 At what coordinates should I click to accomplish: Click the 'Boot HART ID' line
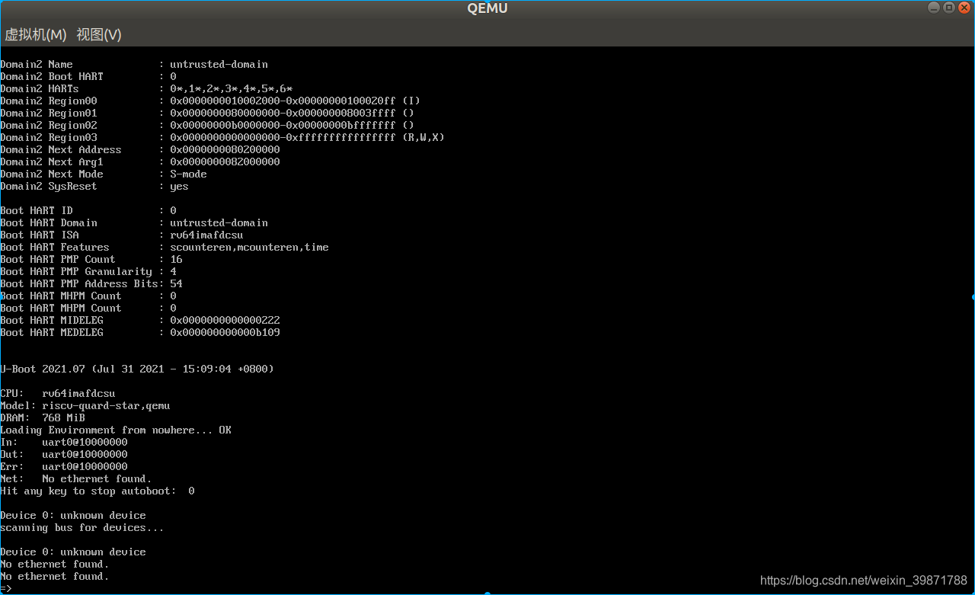88,210
